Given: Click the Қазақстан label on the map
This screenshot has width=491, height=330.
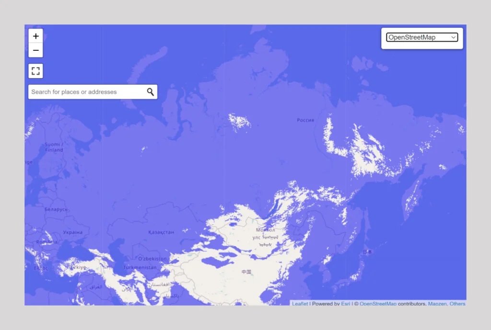Looking at the screenshot, I should [161, 232].
